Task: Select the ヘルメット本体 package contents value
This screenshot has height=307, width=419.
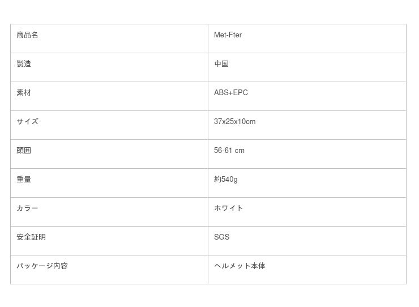Action: tap(240, 266)
